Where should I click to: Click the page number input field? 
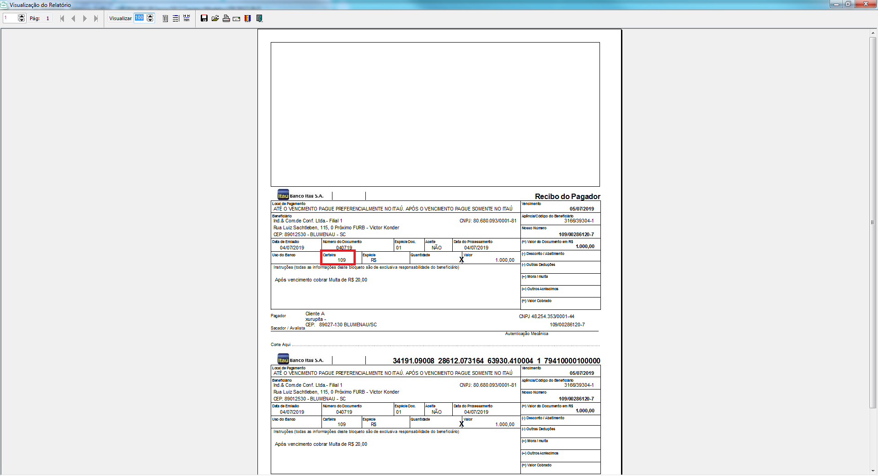[10, 18]
